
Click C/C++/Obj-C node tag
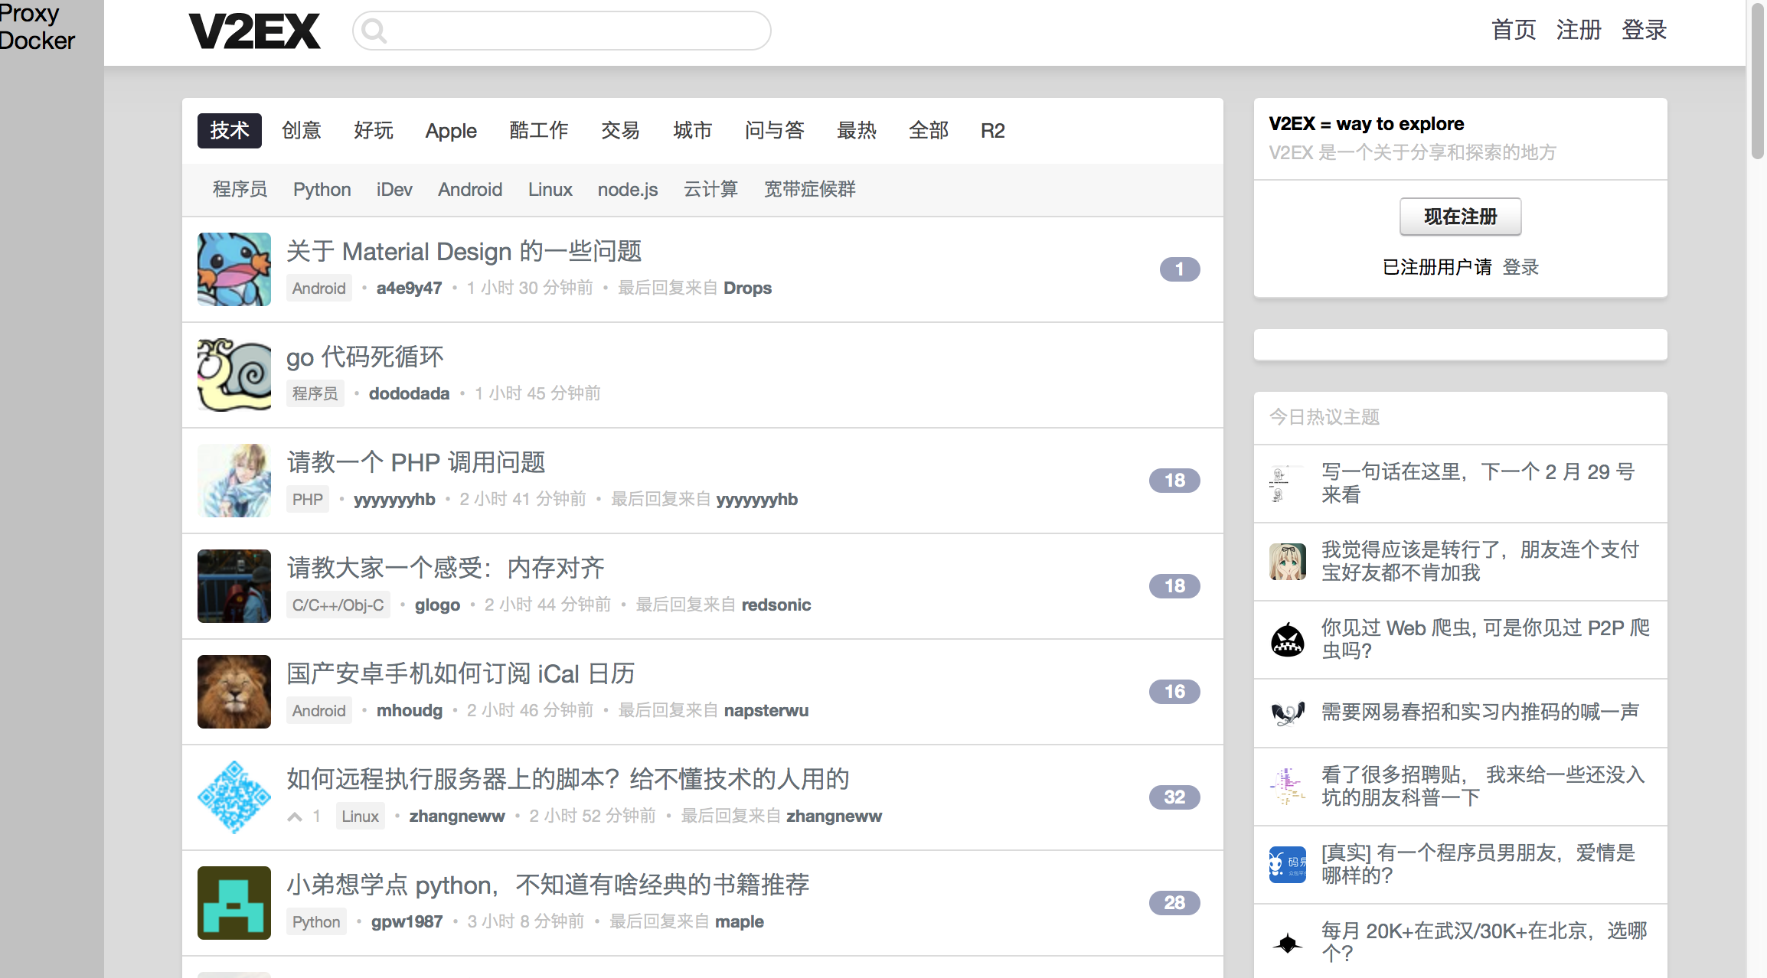coord(338,605)
